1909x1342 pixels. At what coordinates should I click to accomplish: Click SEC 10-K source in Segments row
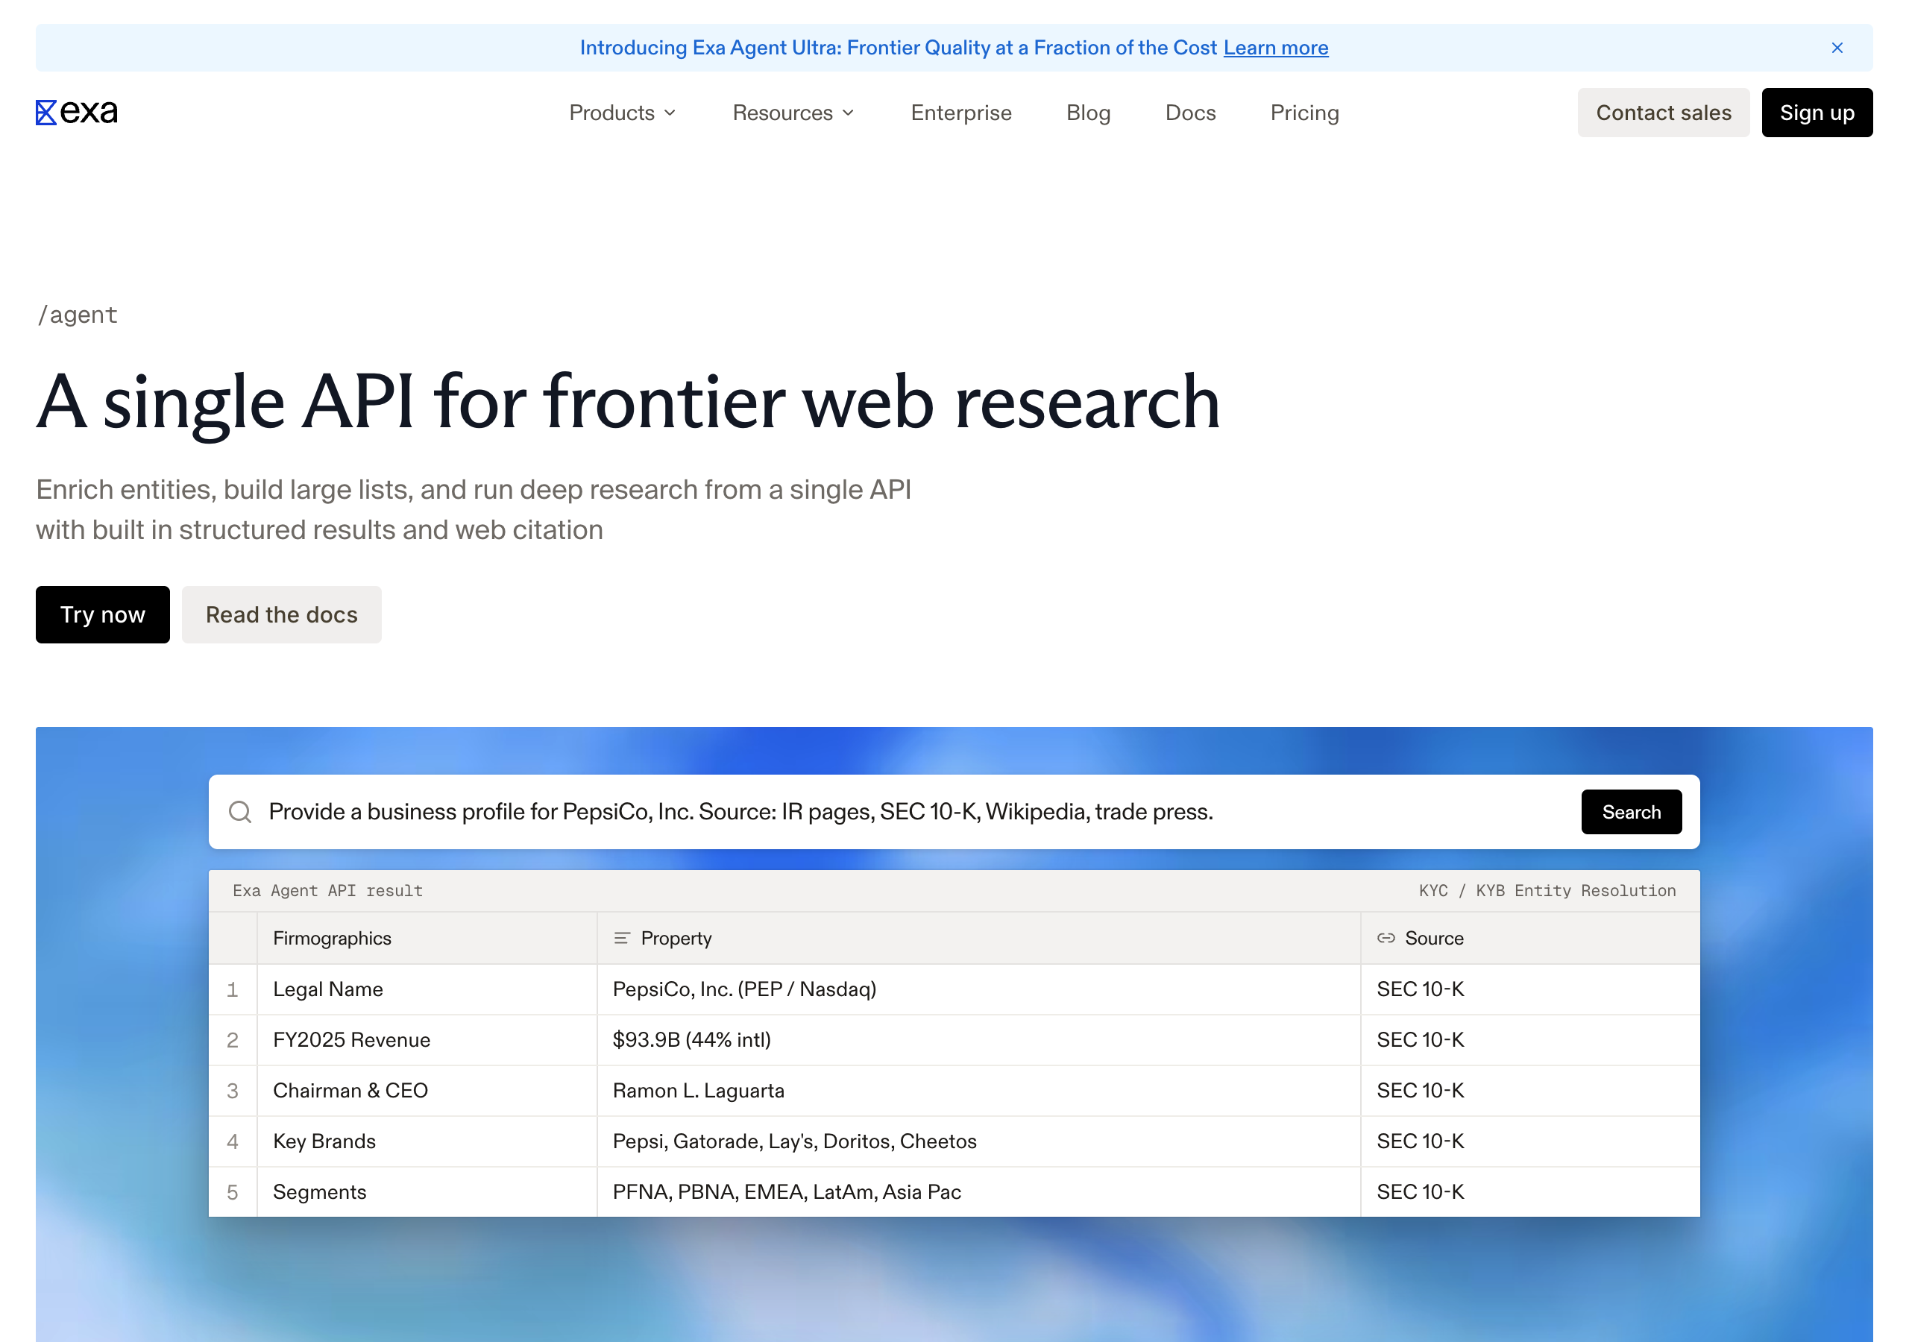point(1420,1191)
